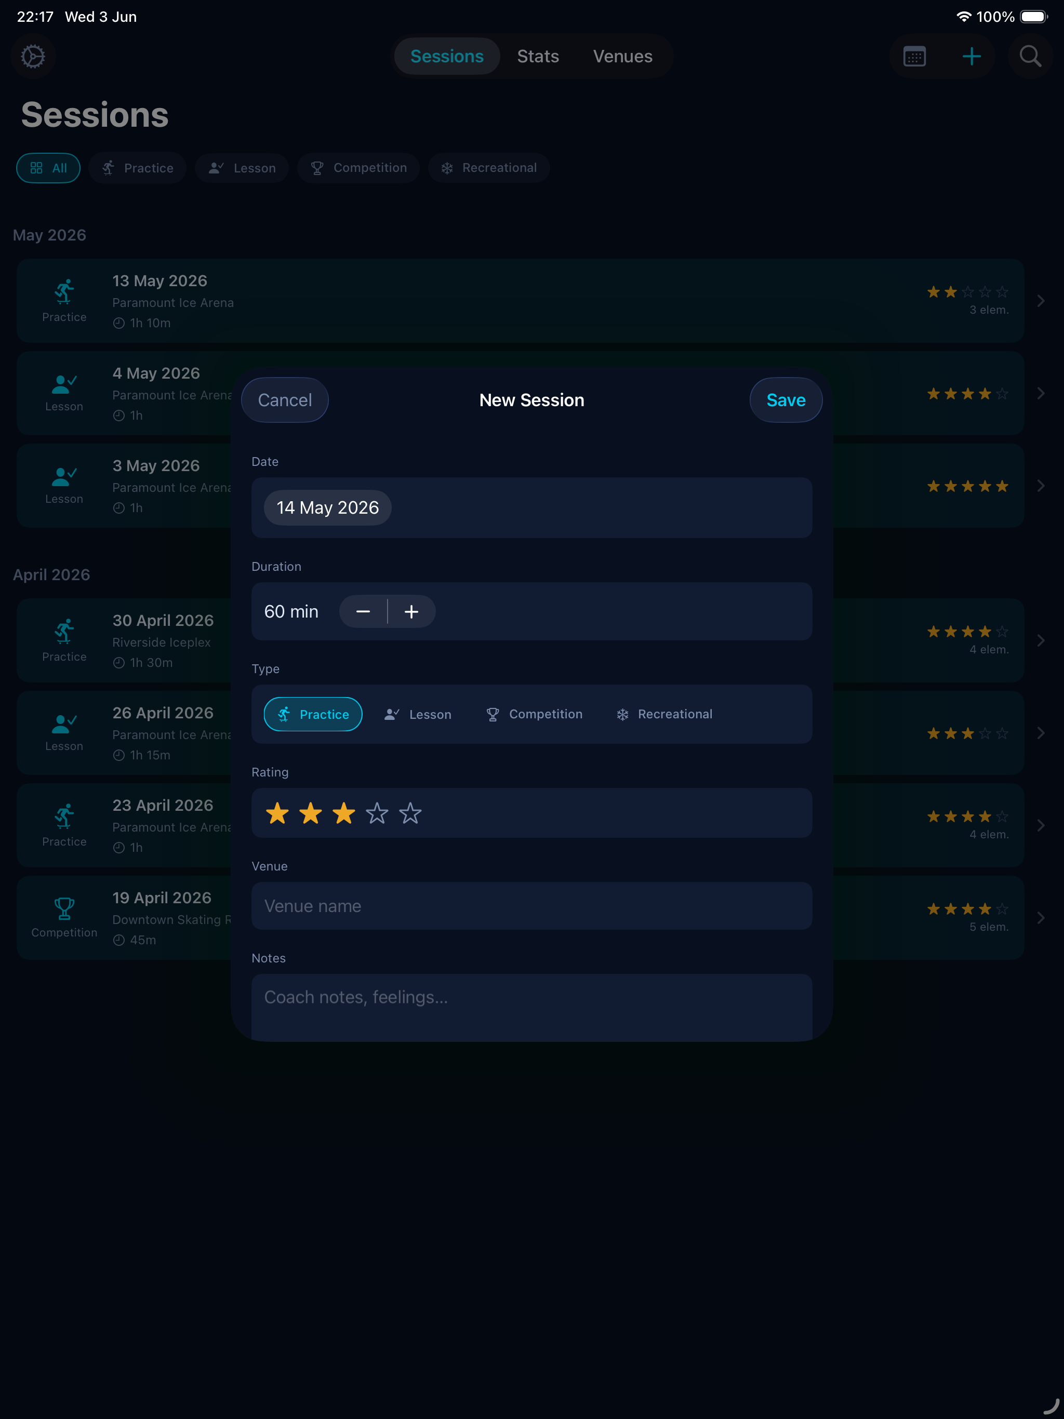The image size is (1064, 1419).
Task: Switch to the Stats tab
Action: [x=538, y=57]
